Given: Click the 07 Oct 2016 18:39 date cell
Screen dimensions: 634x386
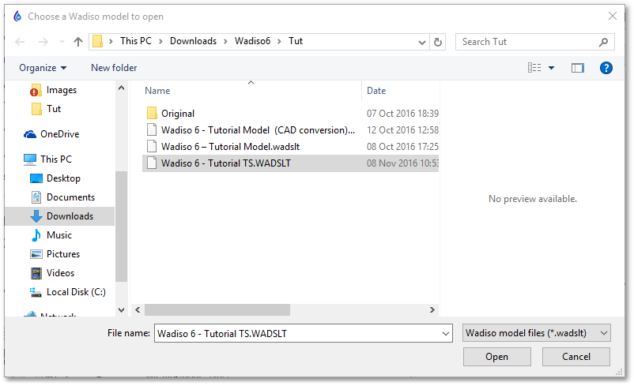Looking at the screenshot, I should pos(402,114).
